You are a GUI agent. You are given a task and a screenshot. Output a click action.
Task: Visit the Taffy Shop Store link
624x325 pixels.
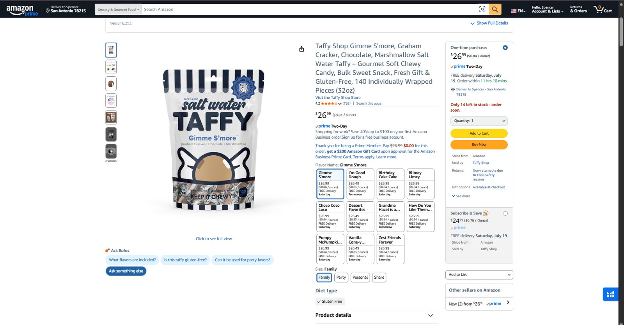338,98
